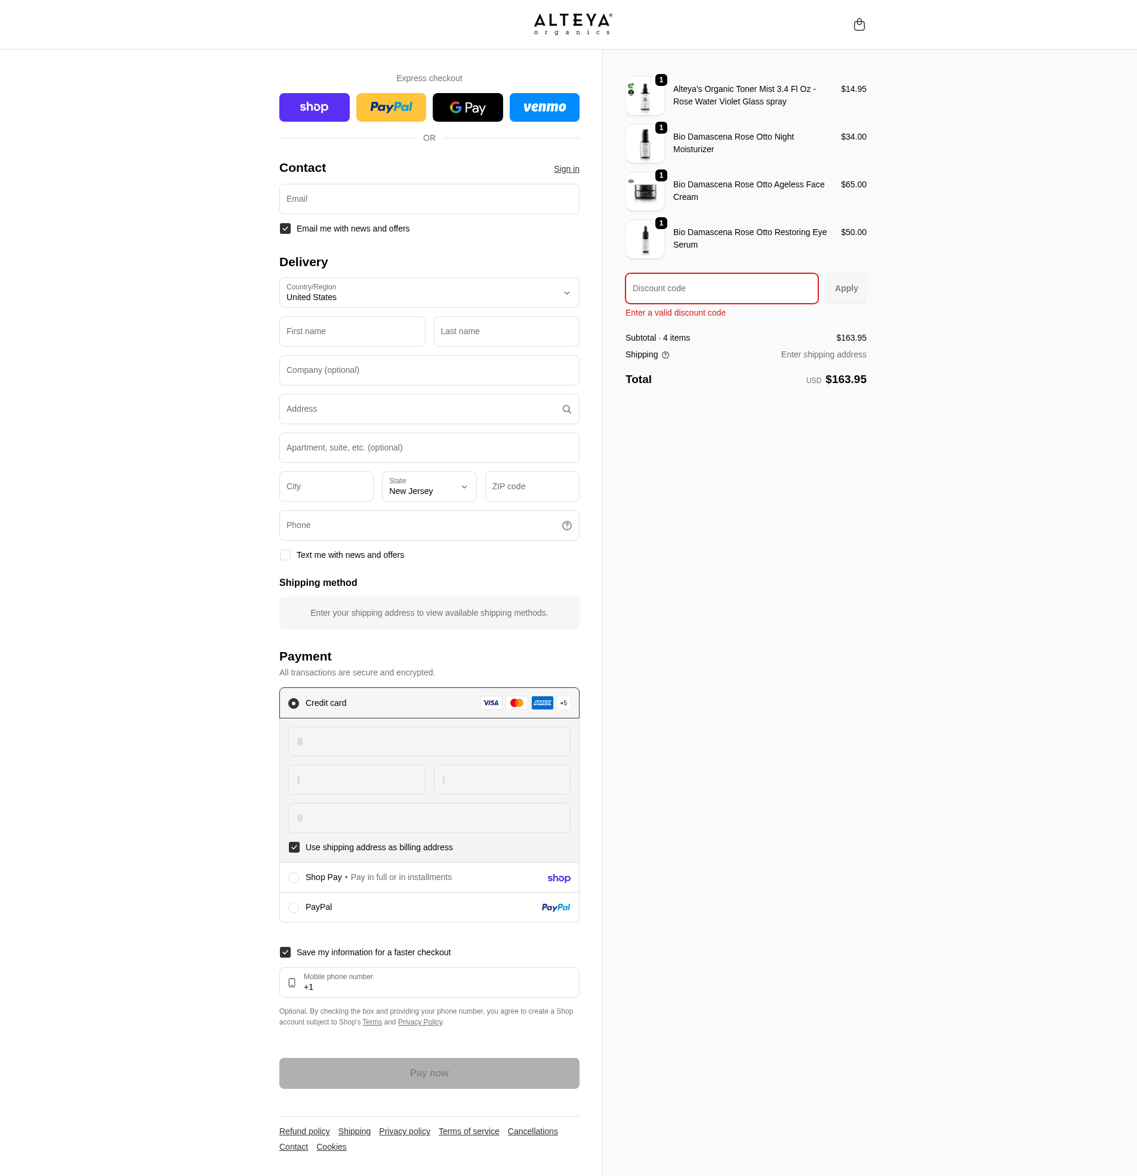This screenshot has width=1137, height=1176.
Task: Select PayPal express checkout
Action: 391,107
